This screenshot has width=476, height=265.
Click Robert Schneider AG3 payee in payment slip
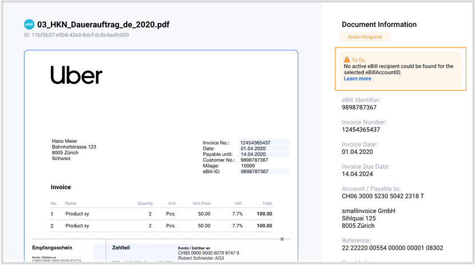pyautogui.click(x=201, y=258)
